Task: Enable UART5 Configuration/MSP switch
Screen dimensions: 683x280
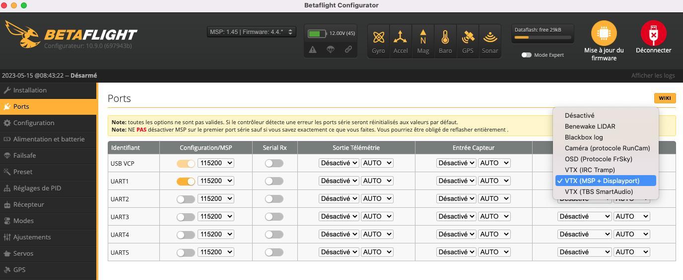Action: [x=186, y=252]
